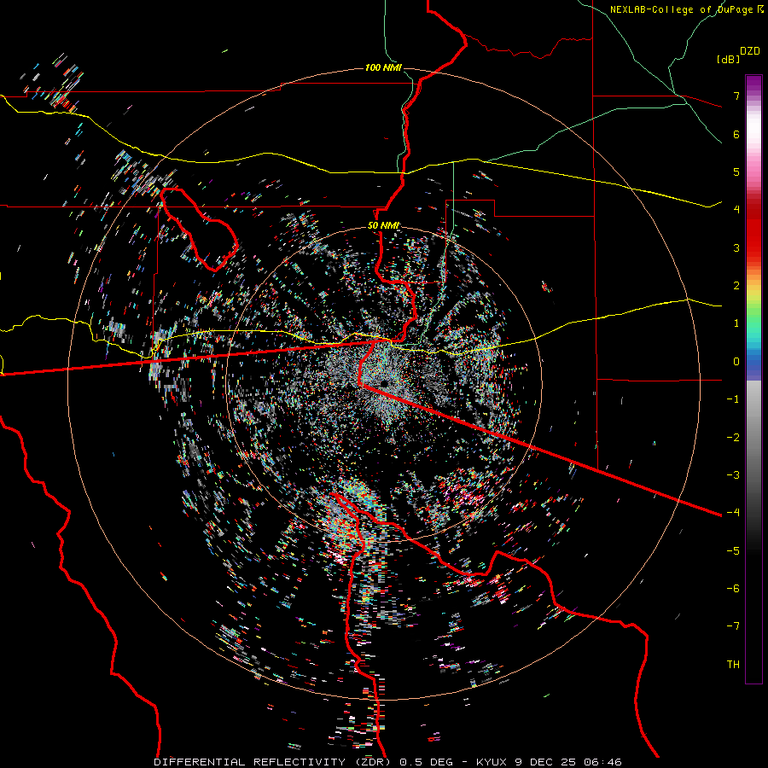
Task: Select scale value 6 on legend
Action: click(736, 134)
